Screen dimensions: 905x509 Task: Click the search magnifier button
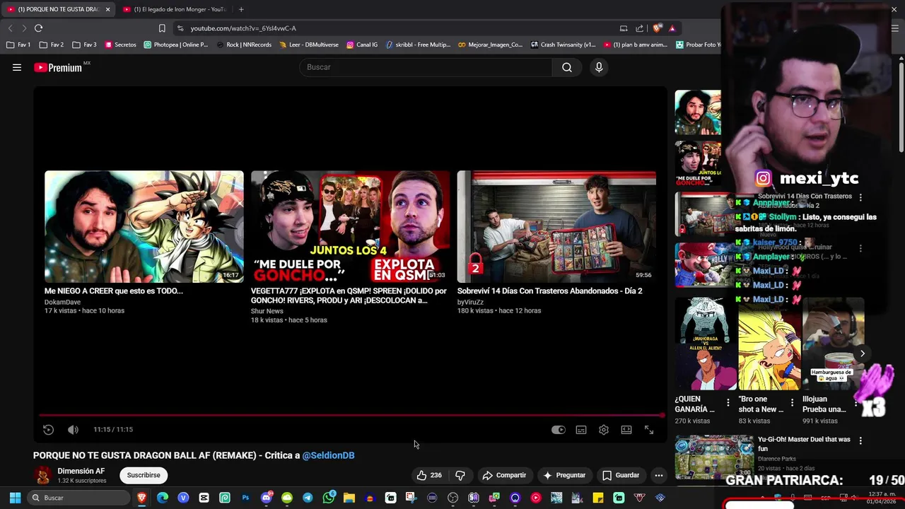click(567, 67)
